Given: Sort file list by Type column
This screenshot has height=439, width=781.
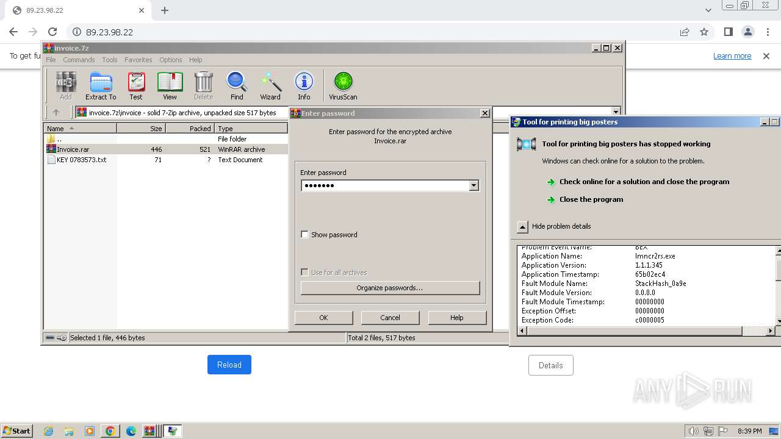Looking at the screenshot, I should [x=251, y=129].
